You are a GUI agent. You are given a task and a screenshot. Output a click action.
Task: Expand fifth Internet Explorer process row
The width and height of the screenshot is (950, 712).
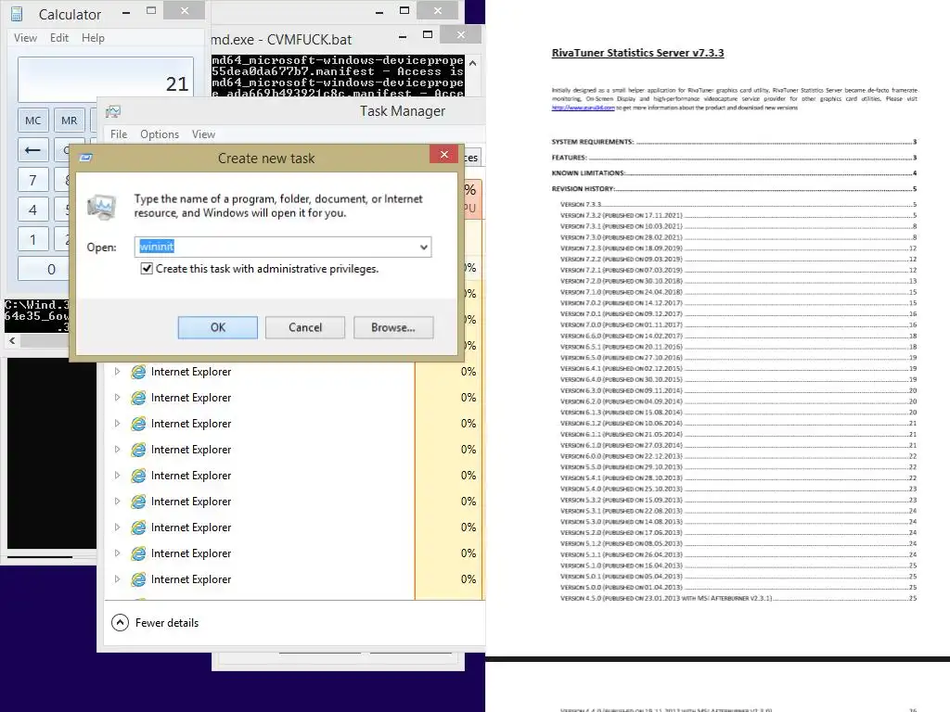tap(117, 476)
